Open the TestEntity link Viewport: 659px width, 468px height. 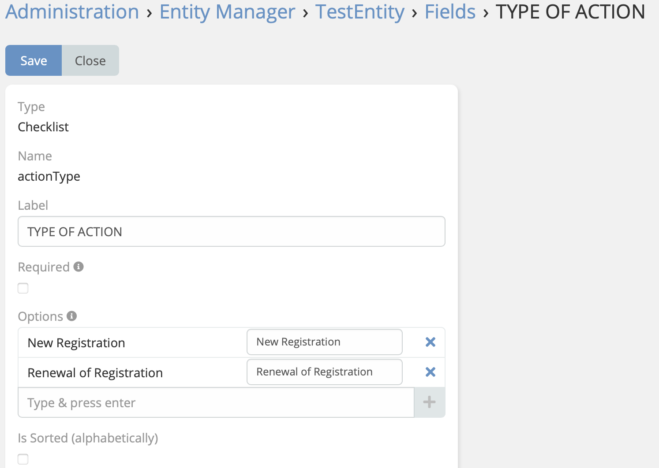(x=359, y=11)
